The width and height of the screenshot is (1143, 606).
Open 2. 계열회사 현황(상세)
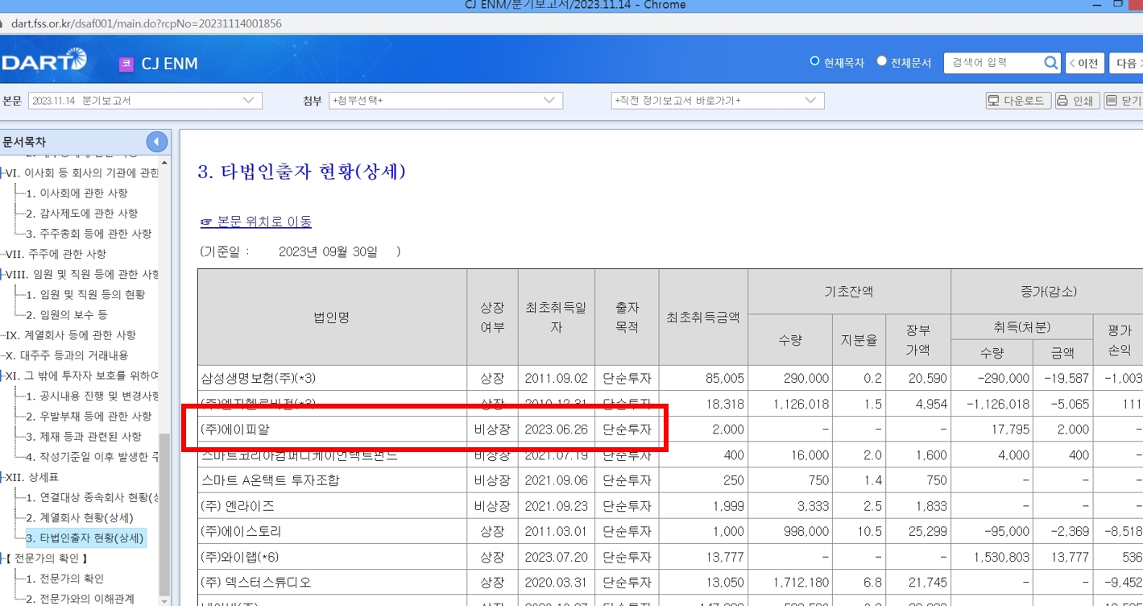tap(80, 517)
